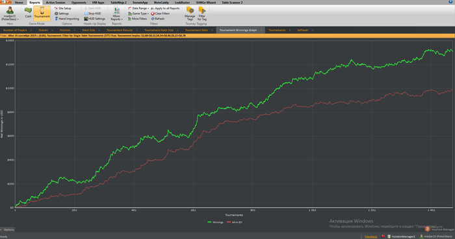Open the Game Type filter dropdown
The width and height of the screenshot is (455, 239).
(x=138, y=14)
